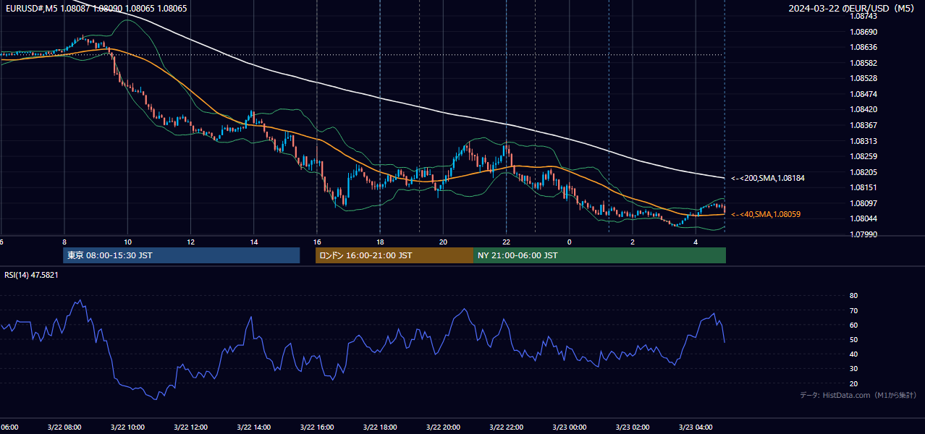Click hour label 18 under the price chart
925x434 pixels.
(x=380, y=242)
